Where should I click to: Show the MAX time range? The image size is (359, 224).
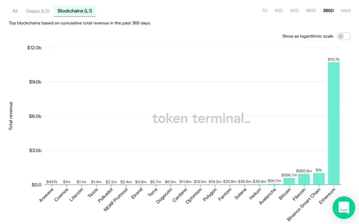pyautogui.click(x=345, y=11)
